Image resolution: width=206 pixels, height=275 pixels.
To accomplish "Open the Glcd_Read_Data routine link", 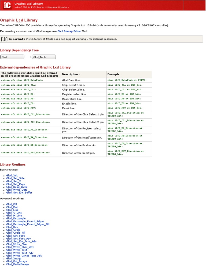I will tap(17, 187).
